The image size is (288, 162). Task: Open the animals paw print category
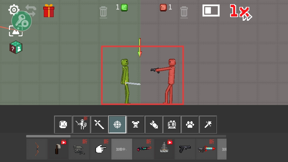pos(190,124)
